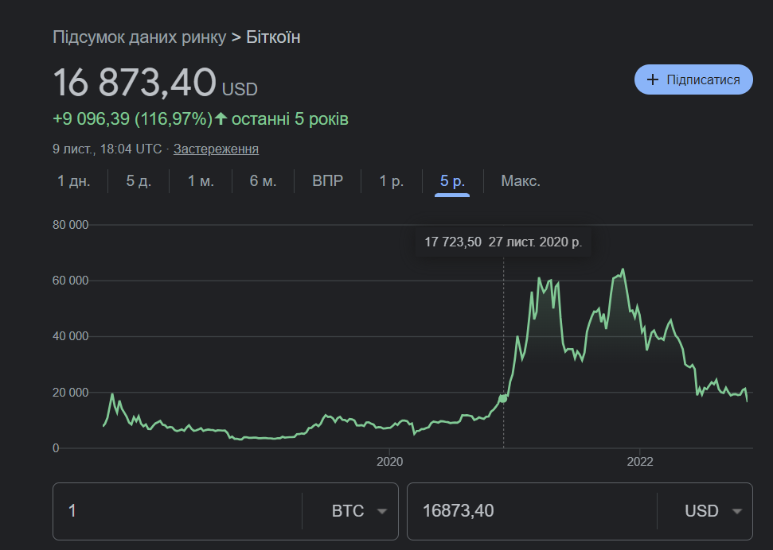The width and height of the screenshot is (773, 550).
Task: Select the 5 д. range tab
Action: point(139,181)
